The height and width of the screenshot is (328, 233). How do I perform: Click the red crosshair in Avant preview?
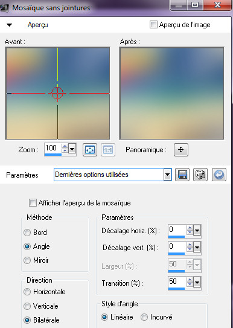(57, 93)
